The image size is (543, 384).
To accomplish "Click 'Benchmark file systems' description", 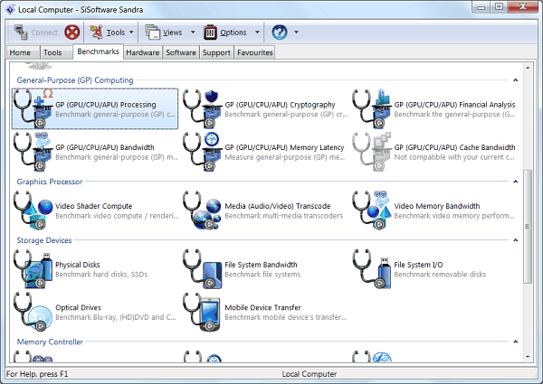I will (x=262, y=275).
